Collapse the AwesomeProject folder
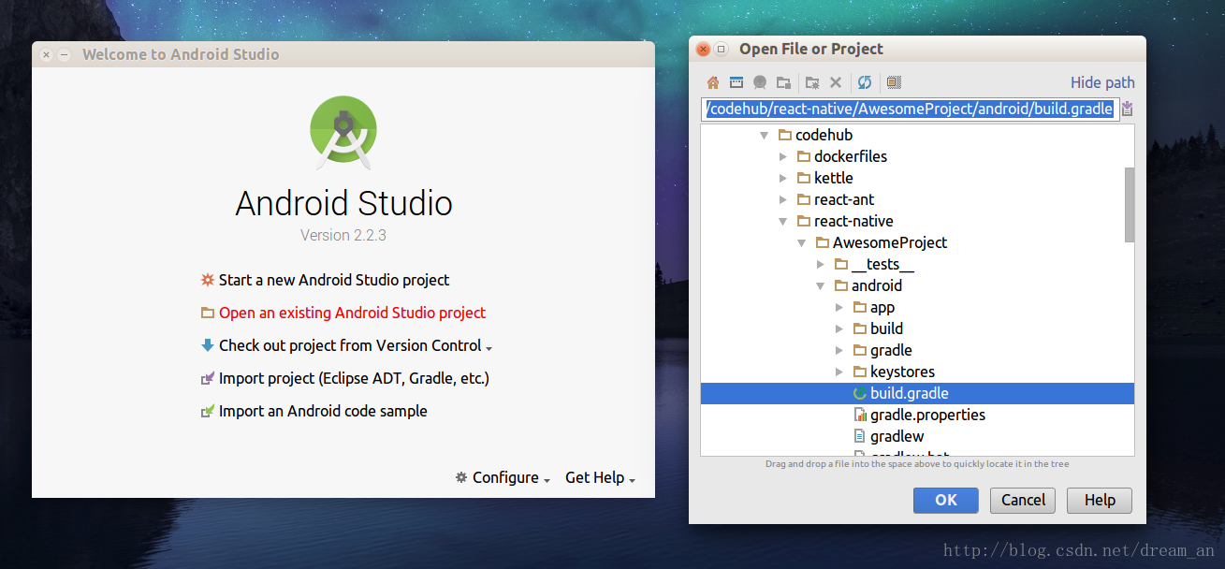This screenshot has height=569, width=1225. point(802,243)
